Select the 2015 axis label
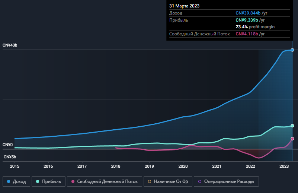The width and height of the screenshot is (298, 193). 15,166
